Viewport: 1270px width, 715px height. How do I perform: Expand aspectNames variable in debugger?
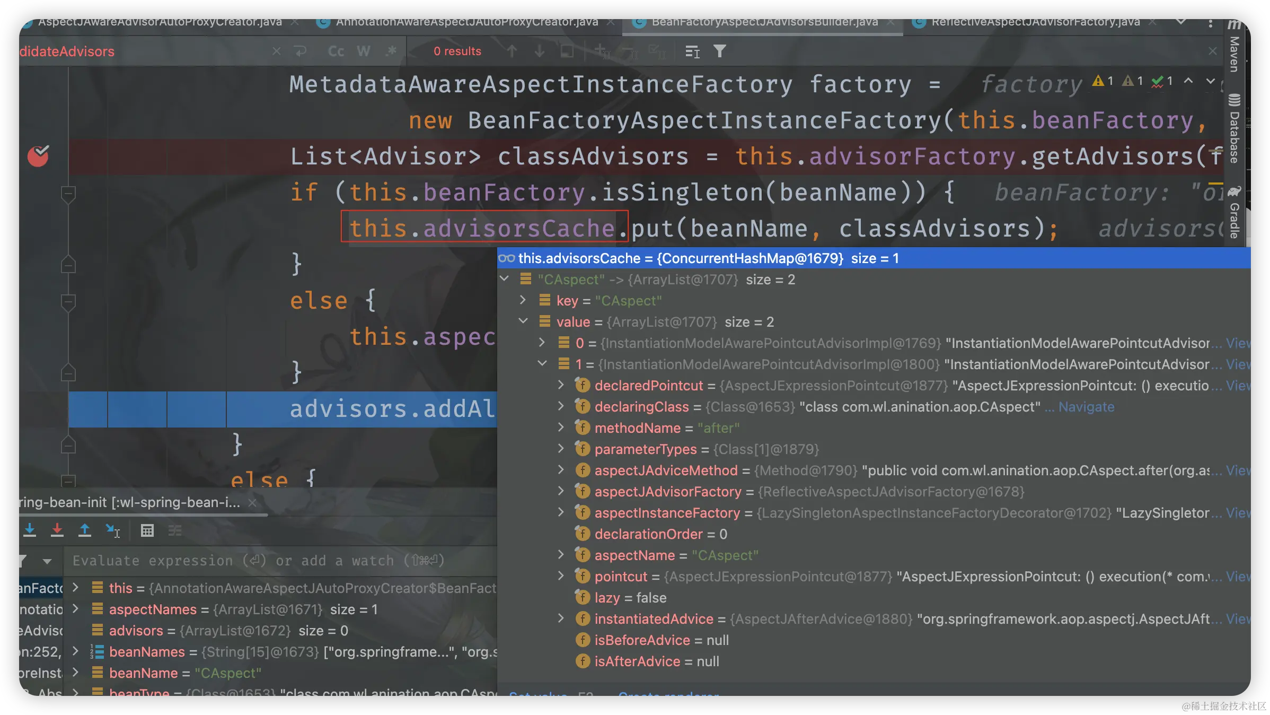76,609
